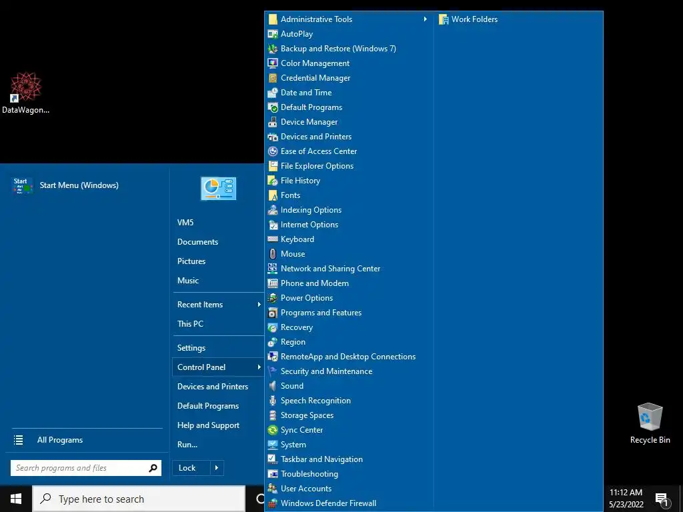Open Documents from the Start menu
Viewport: 683px width, 512px height.
[x=197, y=241]
